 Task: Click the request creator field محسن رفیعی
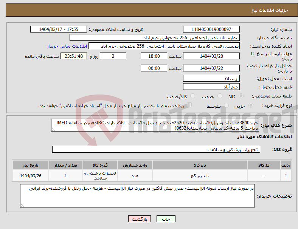coord(164,46)
